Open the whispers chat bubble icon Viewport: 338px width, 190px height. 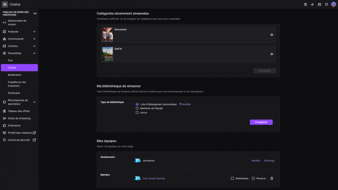(x=326, y=4)
